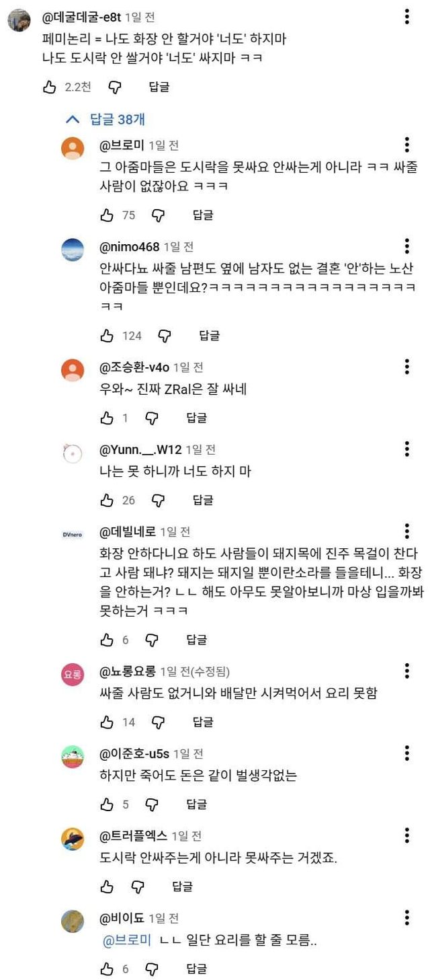The height and width of the screenshot is (980, 430).
Task: Open the @브로미 mention link in @비이됴's reply
Action: pyautogui.click(x=127, y=942)
